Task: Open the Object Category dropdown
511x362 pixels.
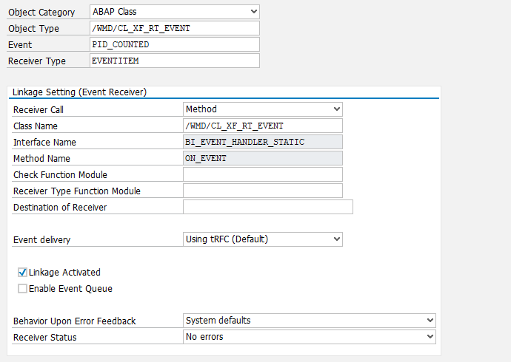Action: pyautogui.click(x=174, y=12)
